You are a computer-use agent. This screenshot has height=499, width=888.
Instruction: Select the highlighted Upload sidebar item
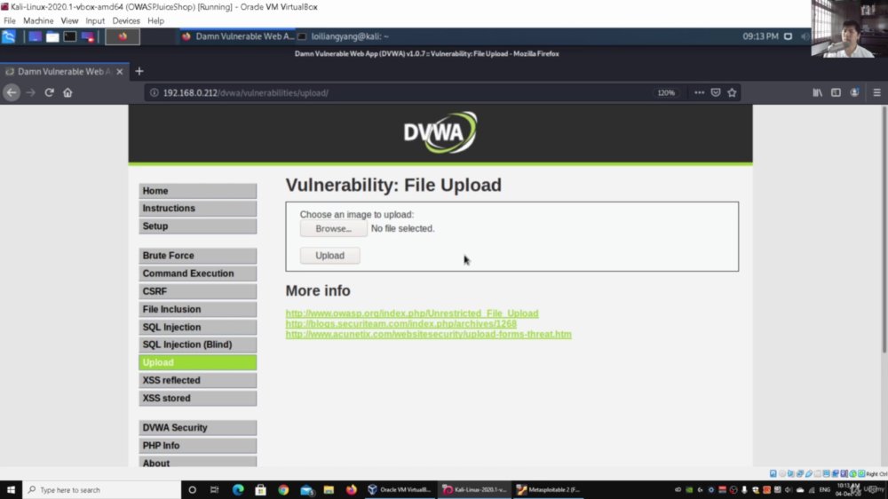(x=198, y=362)
